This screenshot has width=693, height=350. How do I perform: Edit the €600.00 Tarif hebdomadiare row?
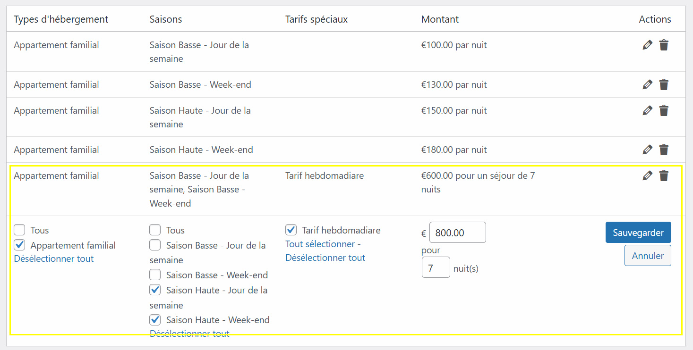647,176
